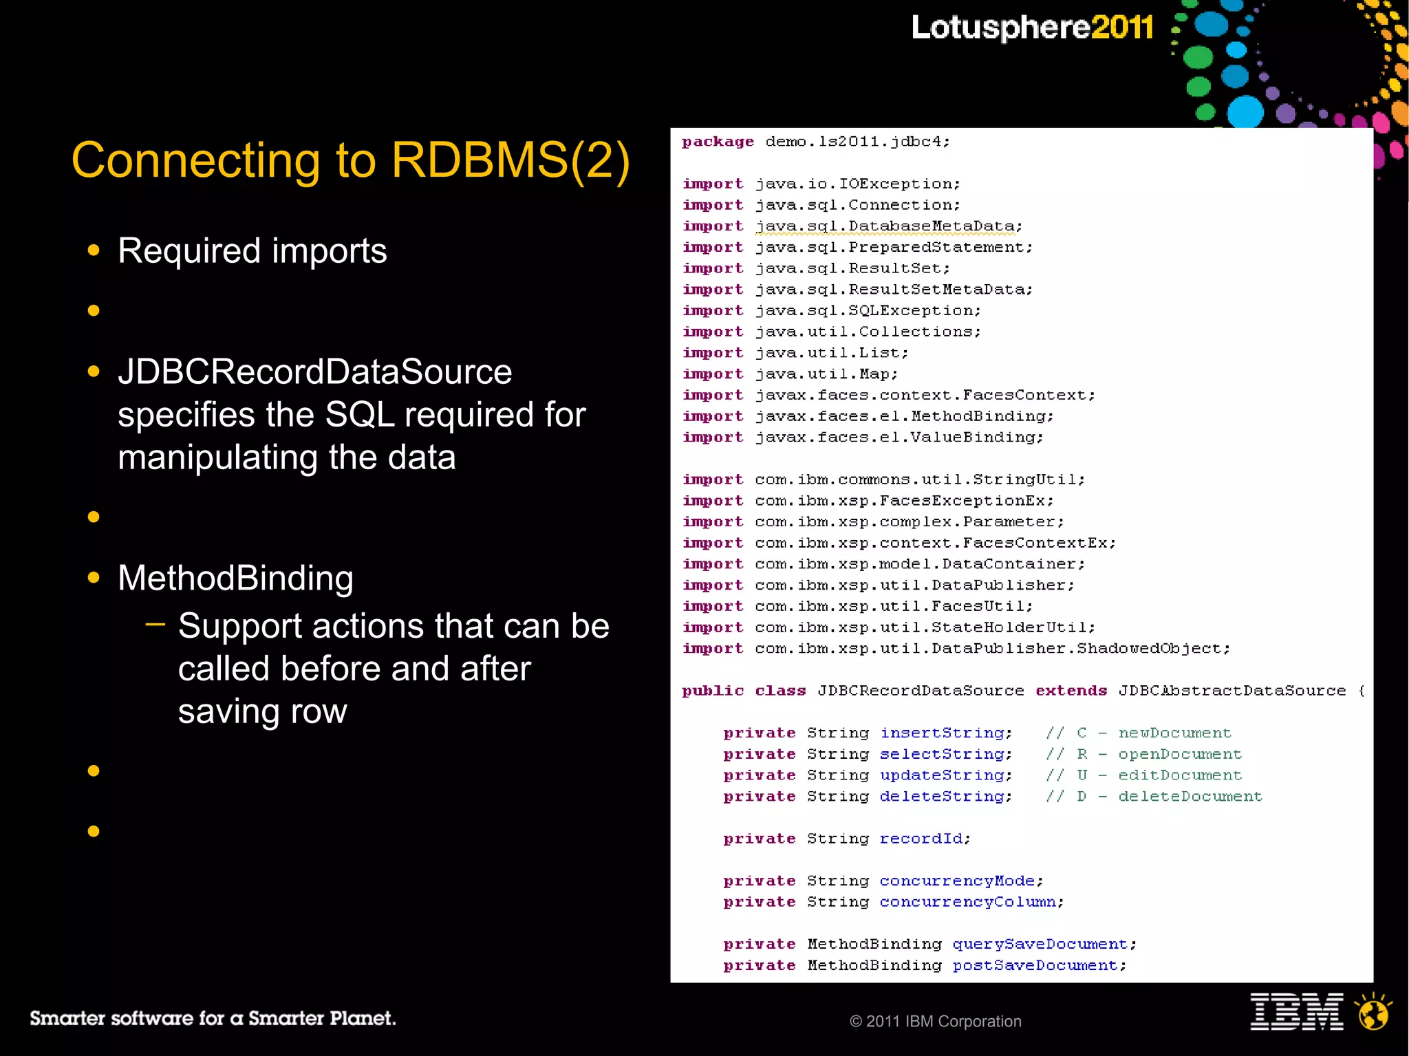Viewport: 1409px width, 1056px height.
Task: Click 'import java.util.Map;' line
Action: (790, 374)
